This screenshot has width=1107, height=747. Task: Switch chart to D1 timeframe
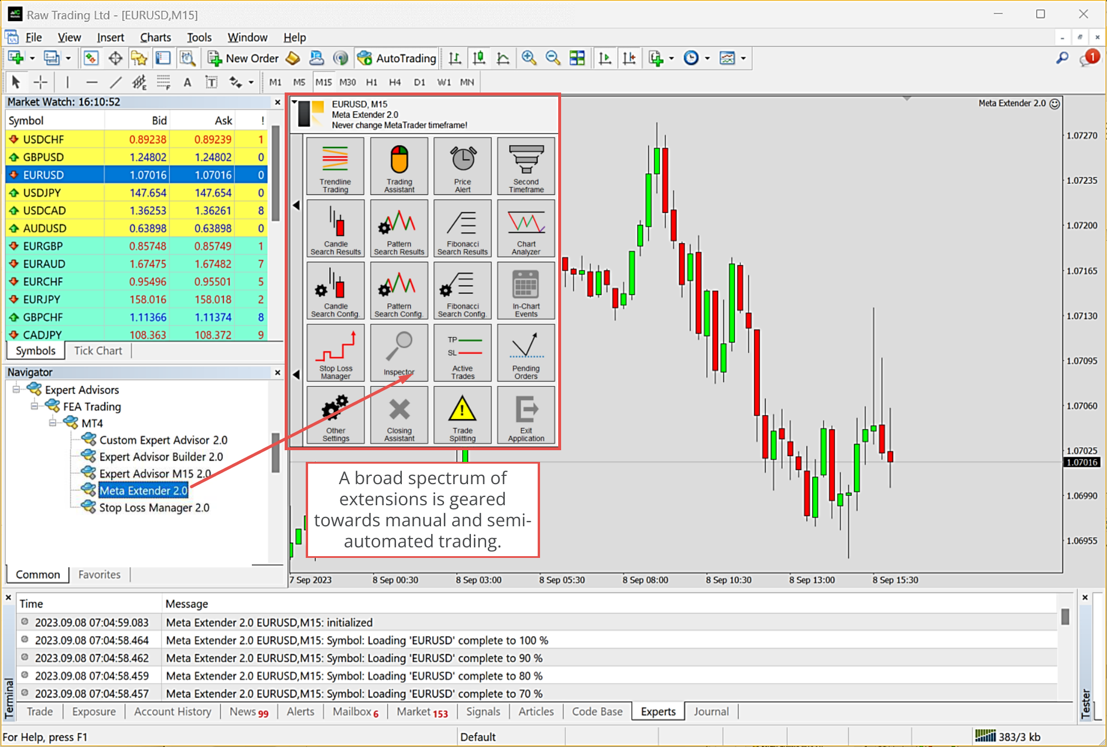pyautogui.click(x=419, y=82)
